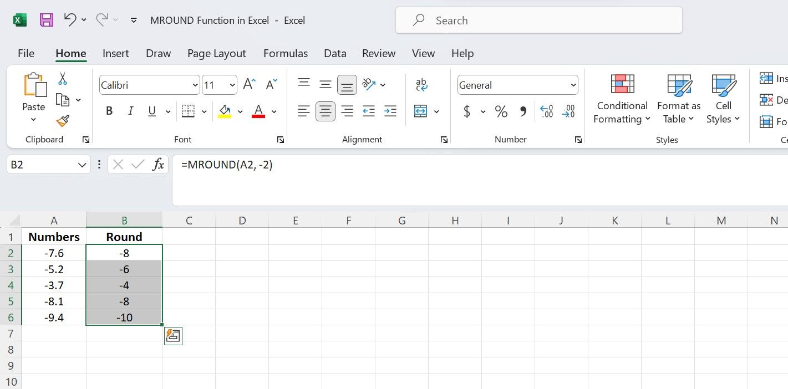The height and width of the screenshot is (389, 788).
Task: Enable Center horizontal alignment
Action: coord(326,111)
